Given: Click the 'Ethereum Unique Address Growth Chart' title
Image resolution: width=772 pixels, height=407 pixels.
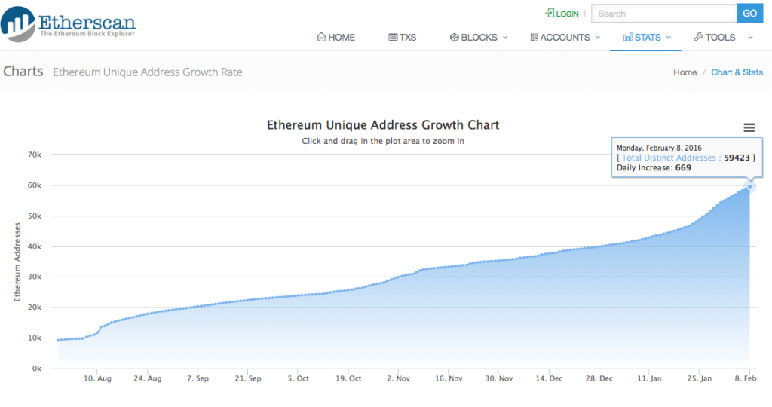Looking at the screenshot, I should coord(383,125).
